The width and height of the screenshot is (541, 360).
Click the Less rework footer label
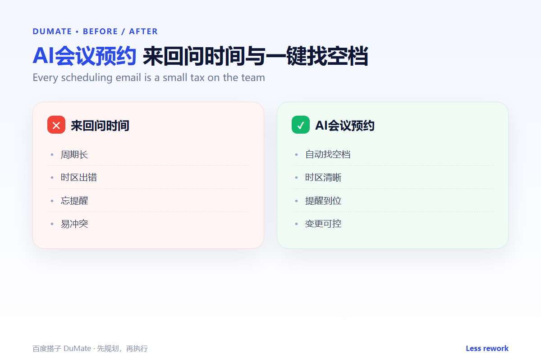[487, 348]
